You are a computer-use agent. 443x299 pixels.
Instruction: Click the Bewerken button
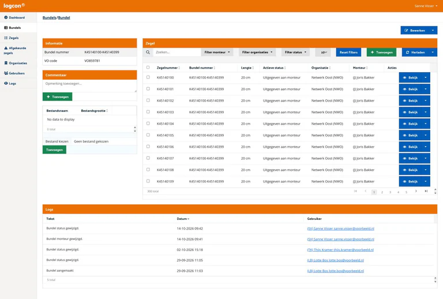click(415, 30)
